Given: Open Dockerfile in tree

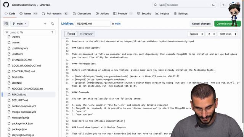Looking at the screenshot, I should [x=18, y=77].
